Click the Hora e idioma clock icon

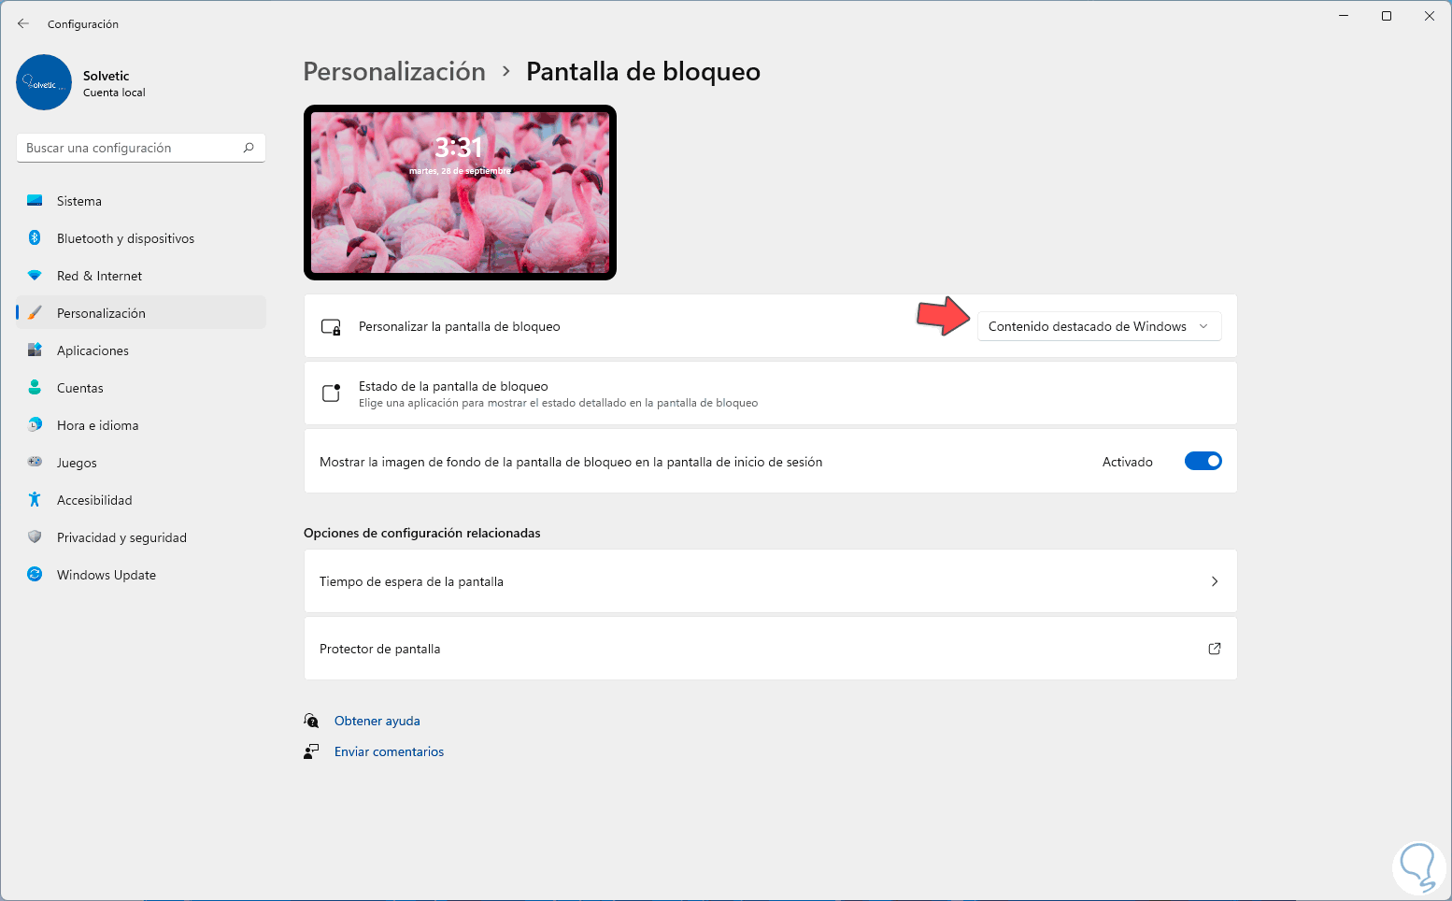(35, 425)
